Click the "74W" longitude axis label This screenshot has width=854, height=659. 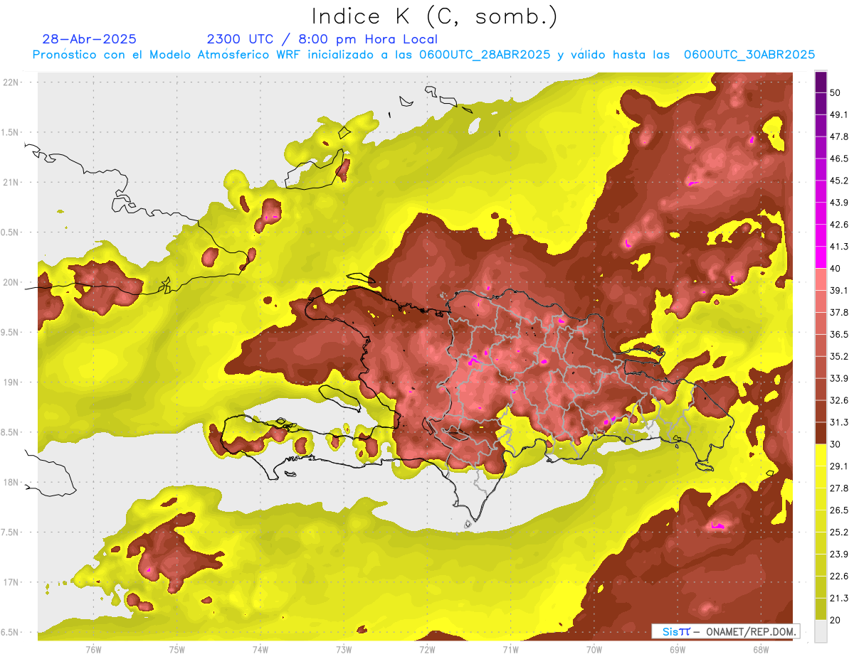click(x=260, y=649)
